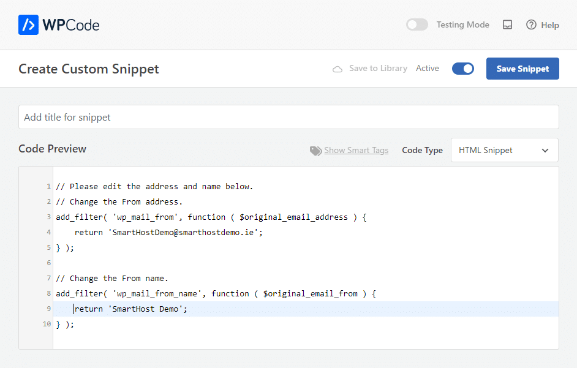Click the Save Snippet button
Screen dimensions: 577x368
point(522,69)
